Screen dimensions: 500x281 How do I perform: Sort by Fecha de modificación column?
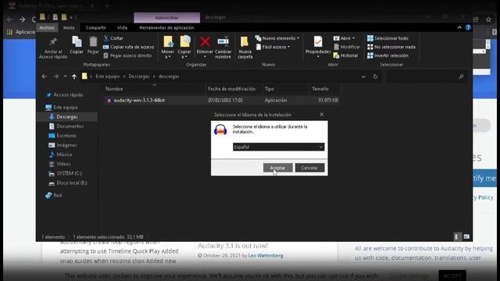(231, 89)
